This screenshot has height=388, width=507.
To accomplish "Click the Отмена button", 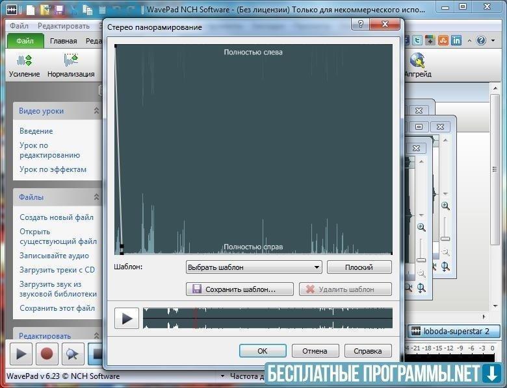I will point(315,351).
